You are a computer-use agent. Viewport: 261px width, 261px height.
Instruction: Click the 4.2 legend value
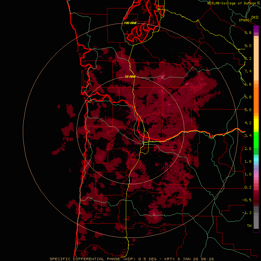[248, 123]
